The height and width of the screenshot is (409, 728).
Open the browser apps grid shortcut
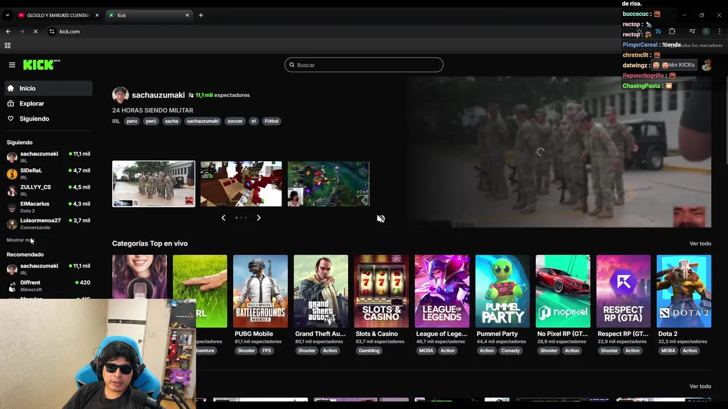(7, 45)
